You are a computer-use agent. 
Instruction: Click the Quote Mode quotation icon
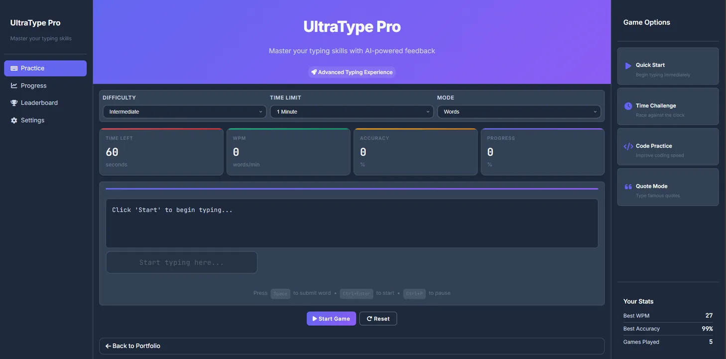(628, 187)
